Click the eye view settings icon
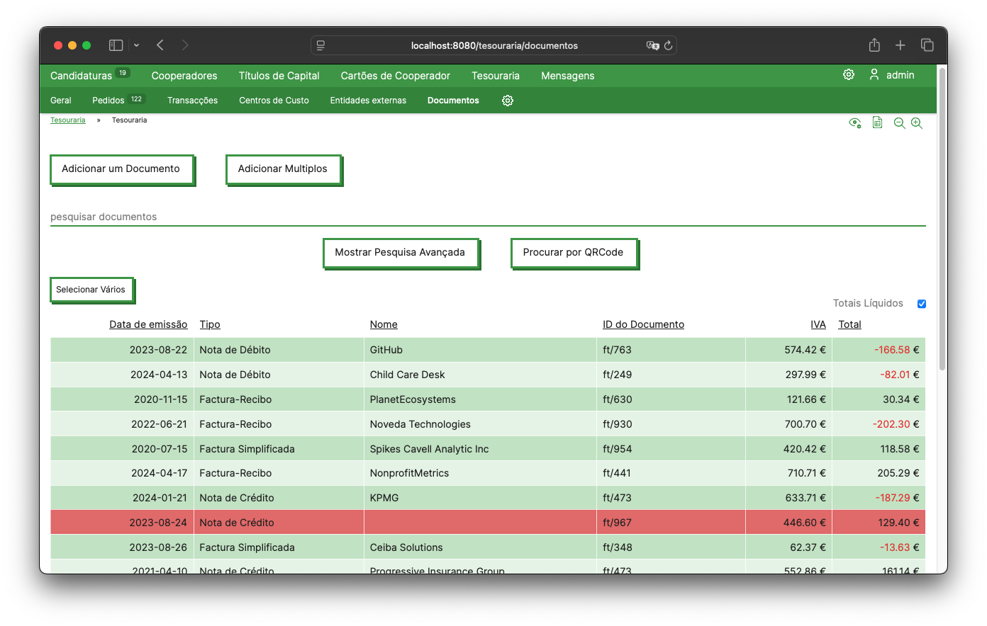 click(855, 123)
